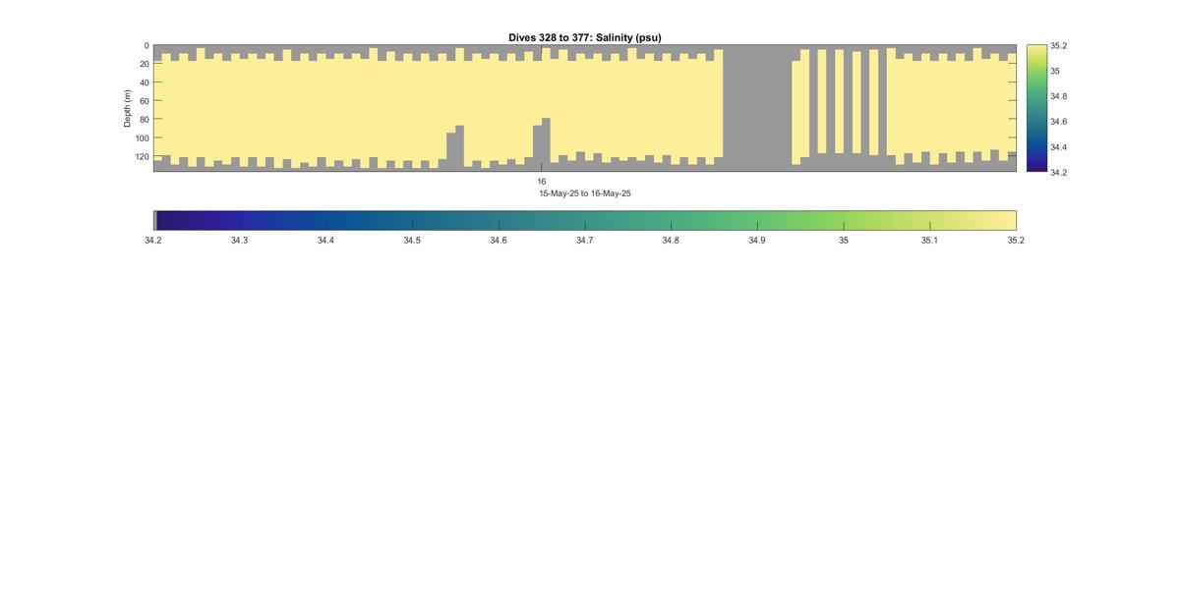Click the horizontal colorbar label '34.3'

pyautogui.click(x=240, y=241)
